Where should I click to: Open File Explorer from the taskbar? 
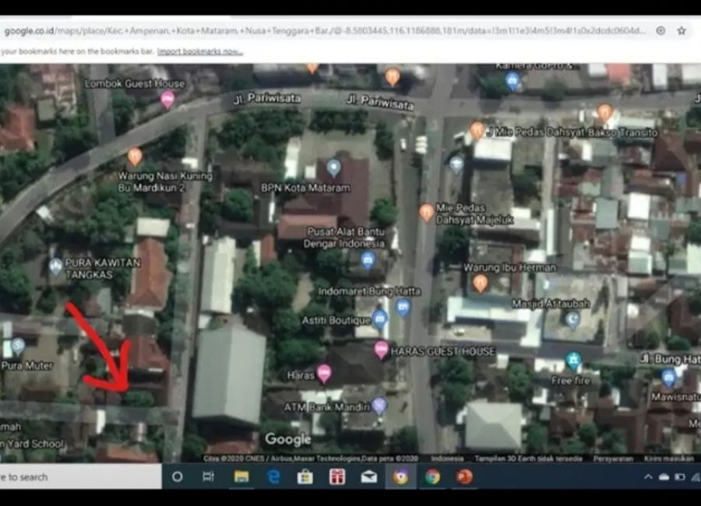point(241,477)
